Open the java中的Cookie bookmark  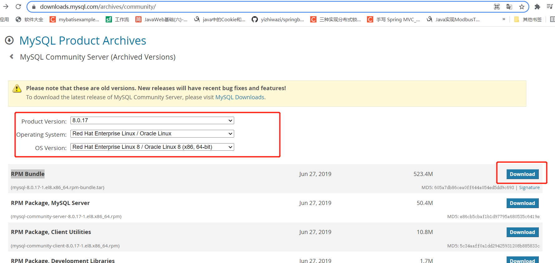point(220,19)
